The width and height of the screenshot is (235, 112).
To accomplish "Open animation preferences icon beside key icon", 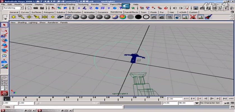I will 232,103.
